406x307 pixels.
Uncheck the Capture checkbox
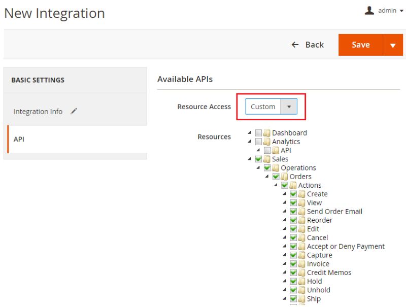(x=293, y=255)
